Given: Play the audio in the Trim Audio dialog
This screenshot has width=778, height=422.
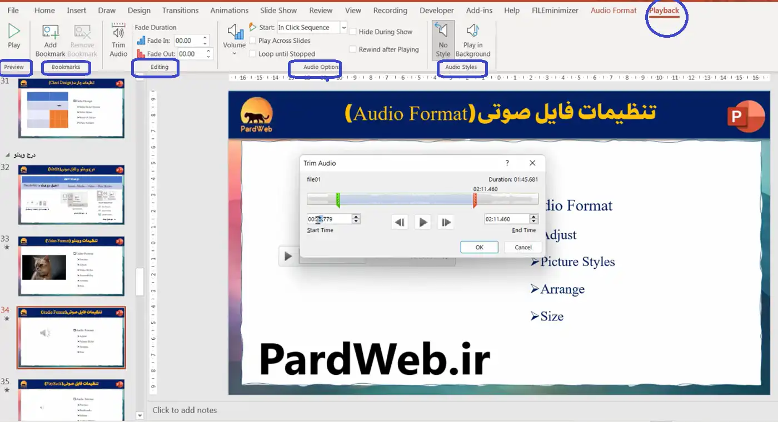Looking at the screenshot, I should click(423, 222).
